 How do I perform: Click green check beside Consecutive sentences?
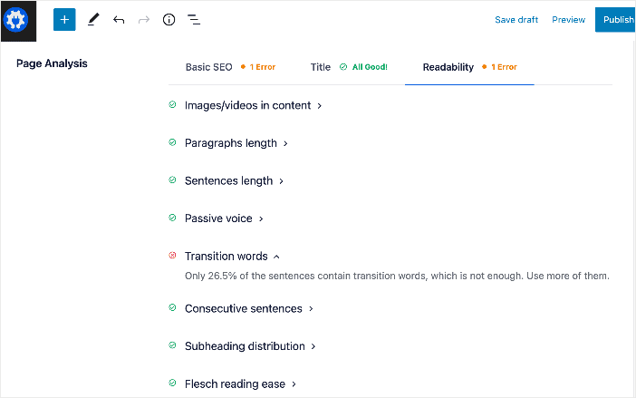click(172, 307)
